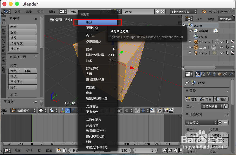Viewport: 236px width, 155px height.
Task: Click the 平滑顶点 button
Action: point(23,82)
